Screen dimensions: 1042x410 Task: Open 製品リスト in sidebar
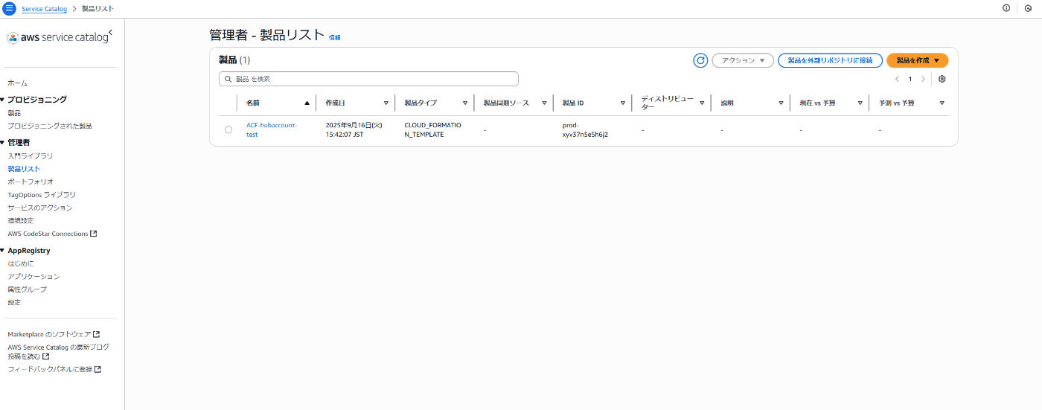(x=24, y=169)
